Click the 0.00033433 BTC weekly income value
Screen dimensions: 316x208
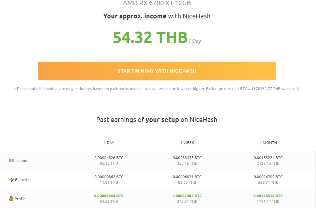187,158
